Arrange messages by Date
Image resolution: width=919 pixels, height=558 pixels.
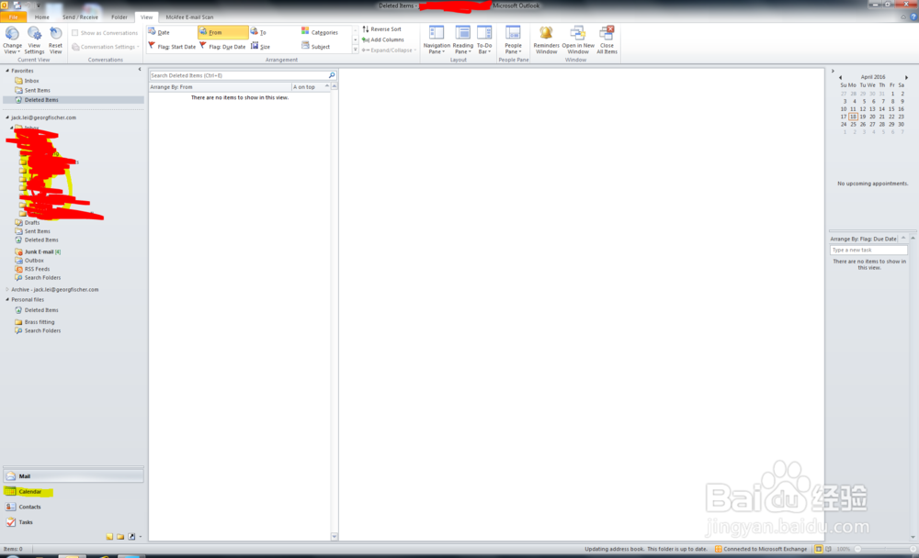coord(159,32)
